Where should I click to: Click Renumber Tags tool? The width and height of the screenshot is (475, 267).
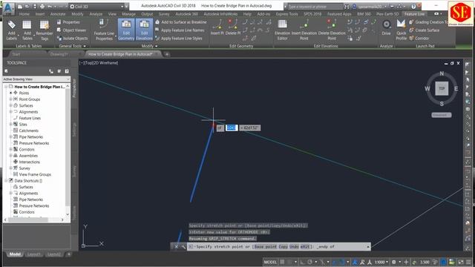click(x=45, y=30)
